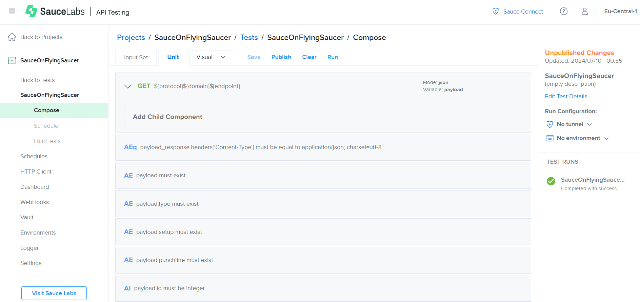This screenshot has height=302, width=640.
Task: Run the test with Run button
Action: click(x=333, y=57)
